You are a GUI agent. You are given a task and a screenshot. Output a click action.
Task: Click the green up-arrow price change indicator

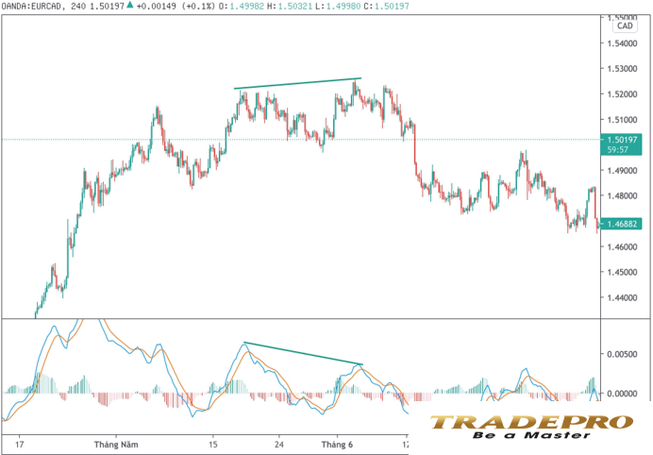130,5
